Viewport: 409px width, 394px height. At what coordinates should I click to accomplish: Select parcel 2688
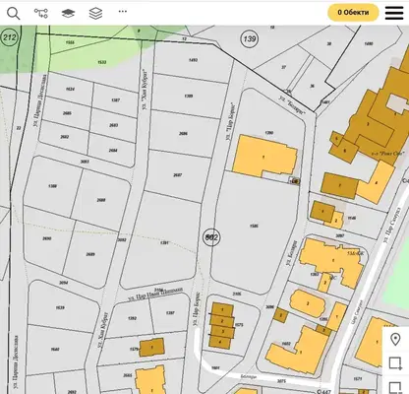pos(101,200)
